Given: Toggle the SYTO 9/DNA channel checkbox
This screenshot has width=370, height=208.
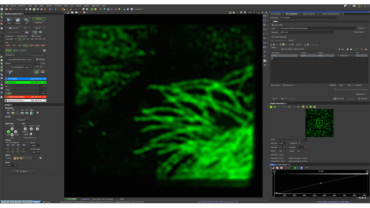Looking at the screenshot, I should pyautogui.click(x=7, y=79).
